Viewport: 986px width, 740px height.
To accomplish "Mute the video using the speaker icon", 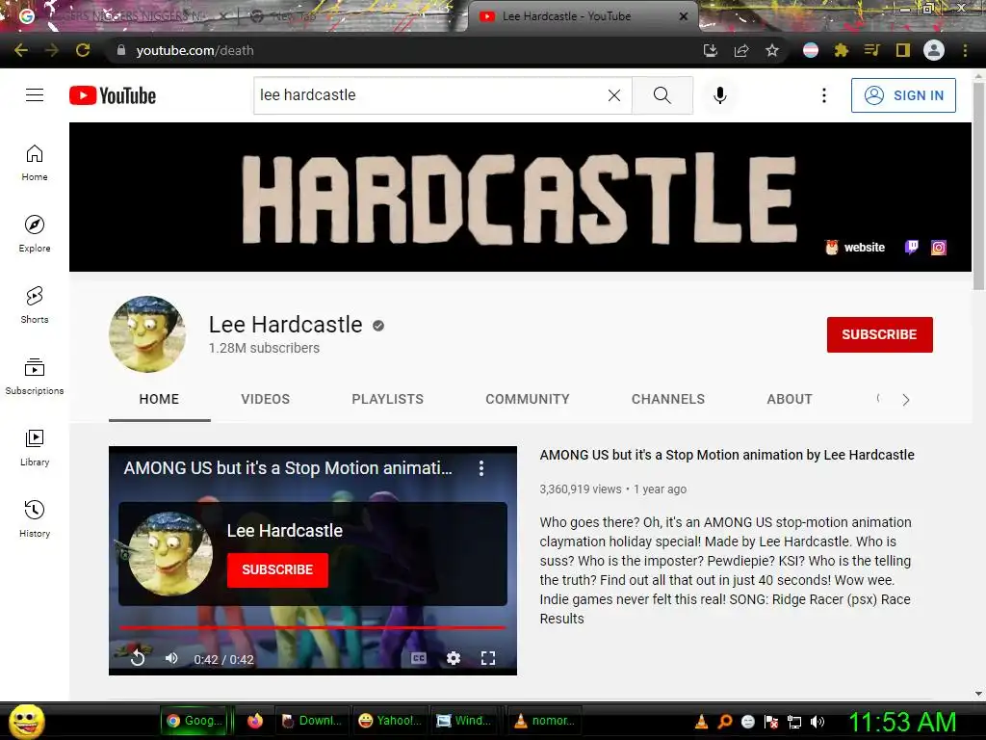I will pos(171,658).
